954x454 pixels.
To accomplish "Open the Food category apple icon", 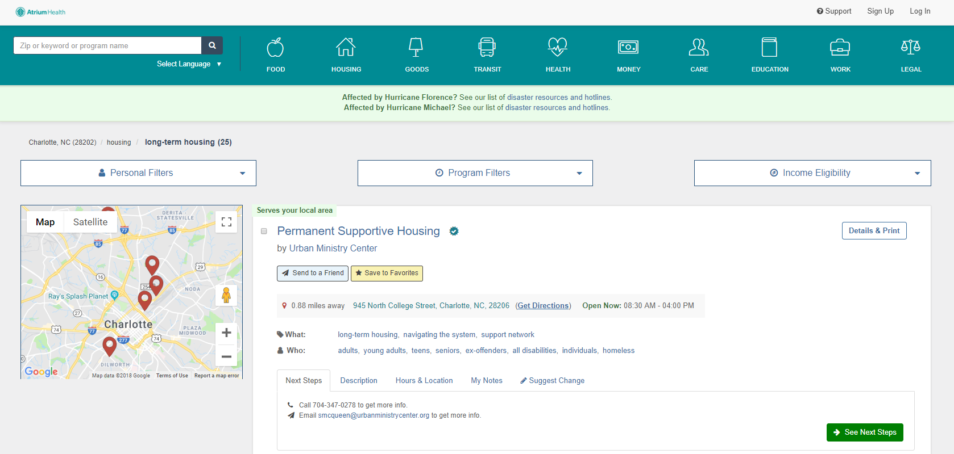I will [x=276, y=48].
